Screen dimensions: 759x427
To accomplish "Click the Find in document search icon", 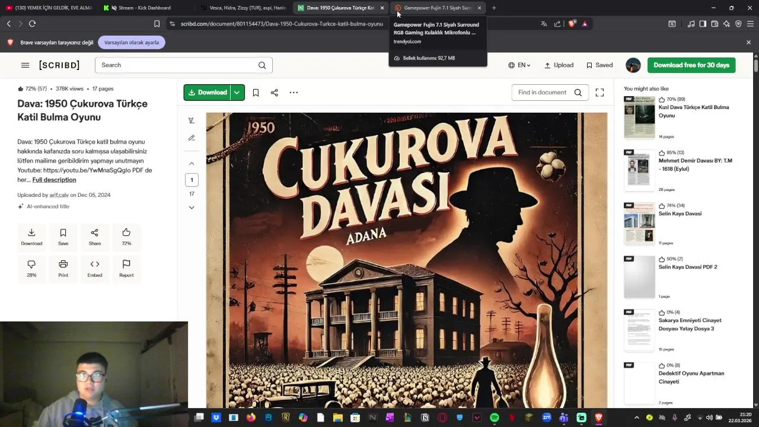I will [x=578, y=93].
